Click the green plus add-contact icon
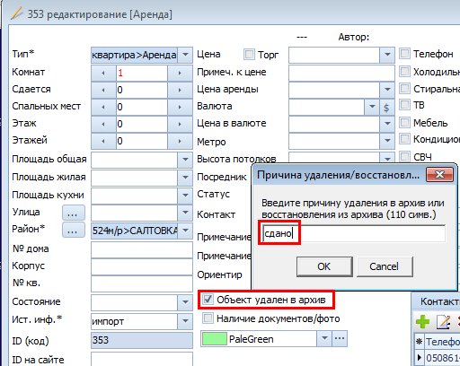The image size is (460, 366). click(x=422, y=322)
